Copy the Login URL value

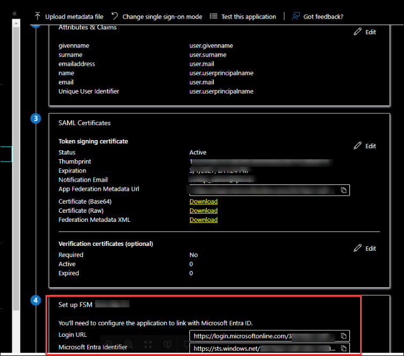pos(344,336)
